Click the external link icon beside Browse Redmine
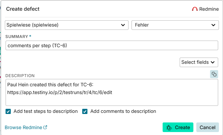This screenshot has width=223, height=135. (x=45, y=127)
